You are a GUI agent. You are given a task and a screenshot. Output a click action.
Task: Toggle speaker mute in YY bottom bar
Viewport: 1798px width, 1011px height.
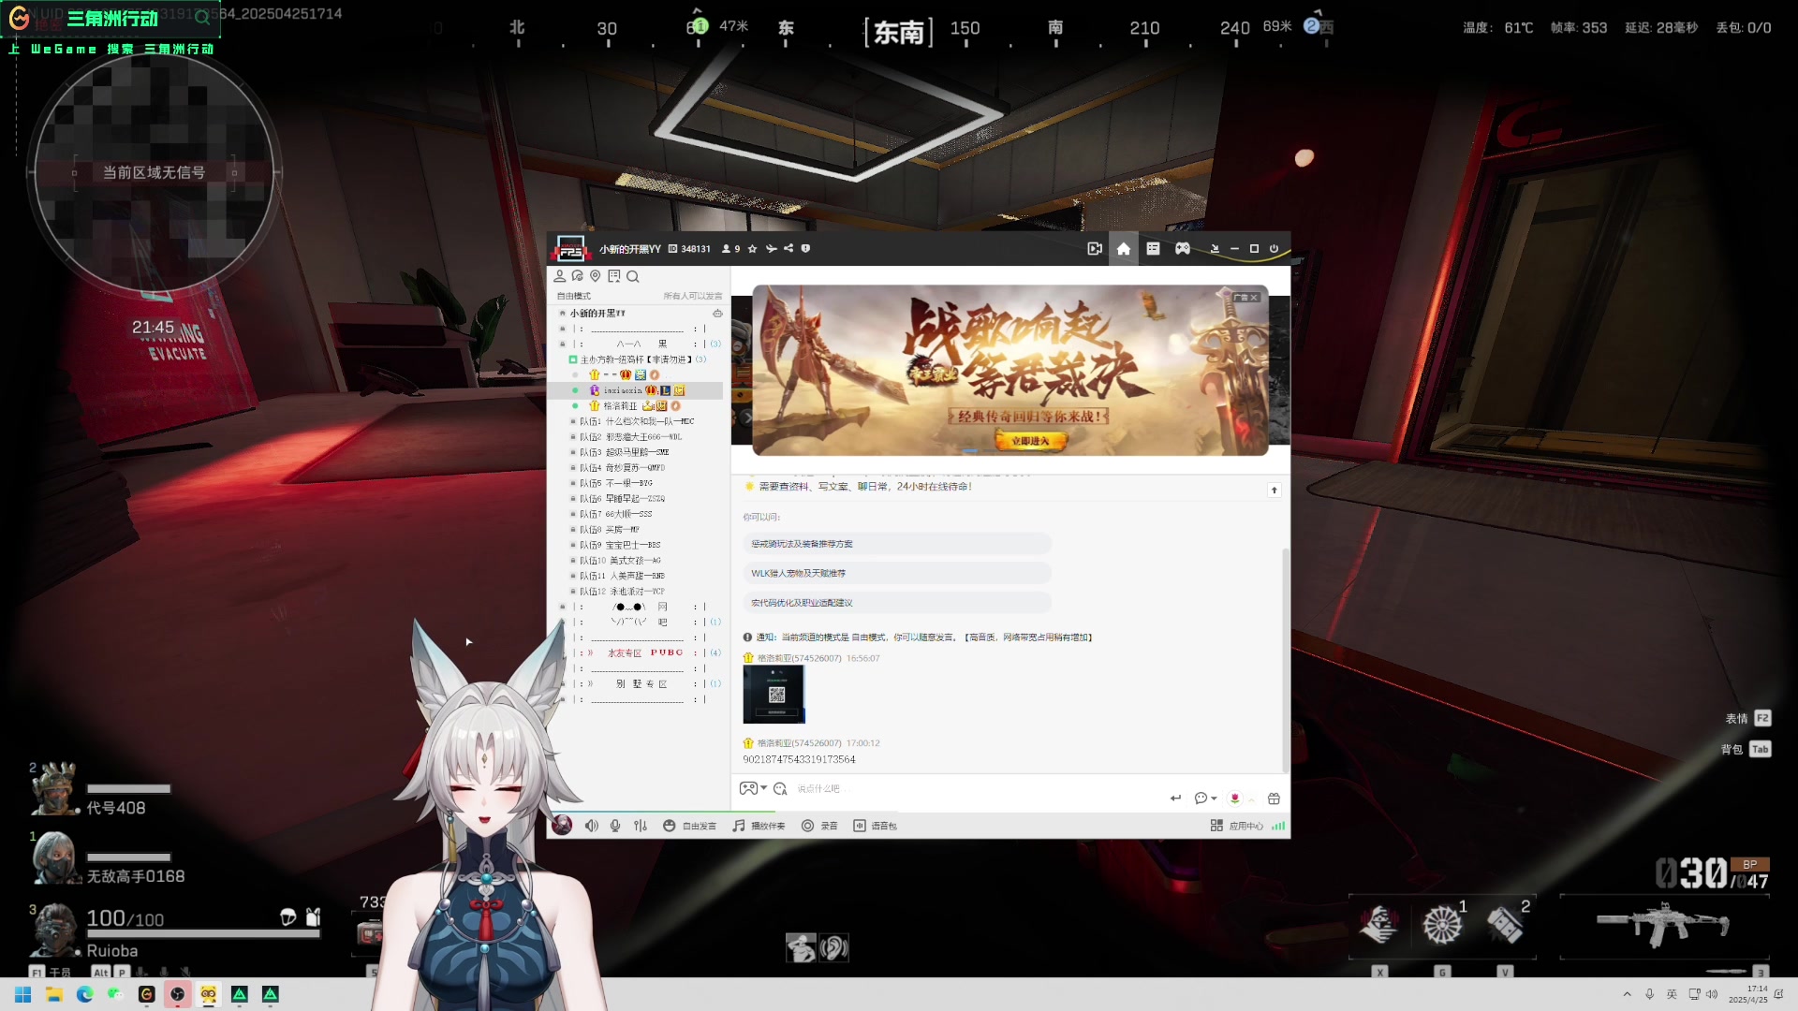592,826
